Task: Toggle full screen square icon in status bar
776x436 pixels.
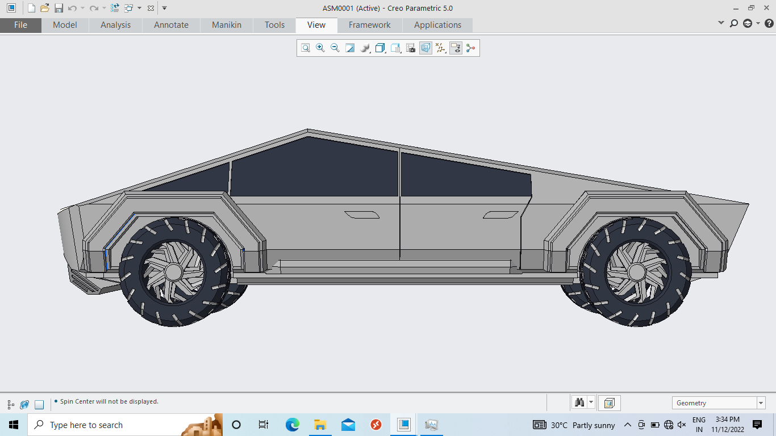Action: pyautogui.click(x=39, y=405)
